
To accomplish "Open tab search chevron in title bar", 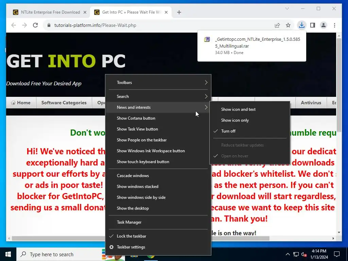I will pyautogui.click(x=287, y=8).
